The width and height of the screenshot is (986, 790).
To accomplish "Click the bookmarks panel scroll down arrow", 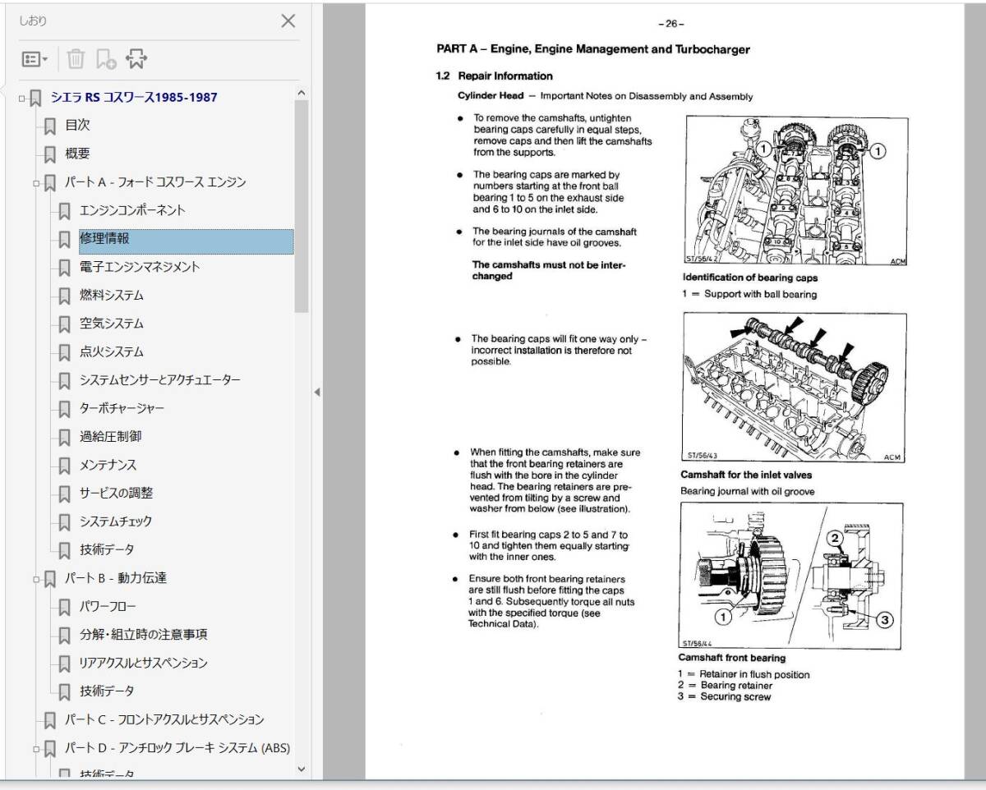I will tap(301, 769).
